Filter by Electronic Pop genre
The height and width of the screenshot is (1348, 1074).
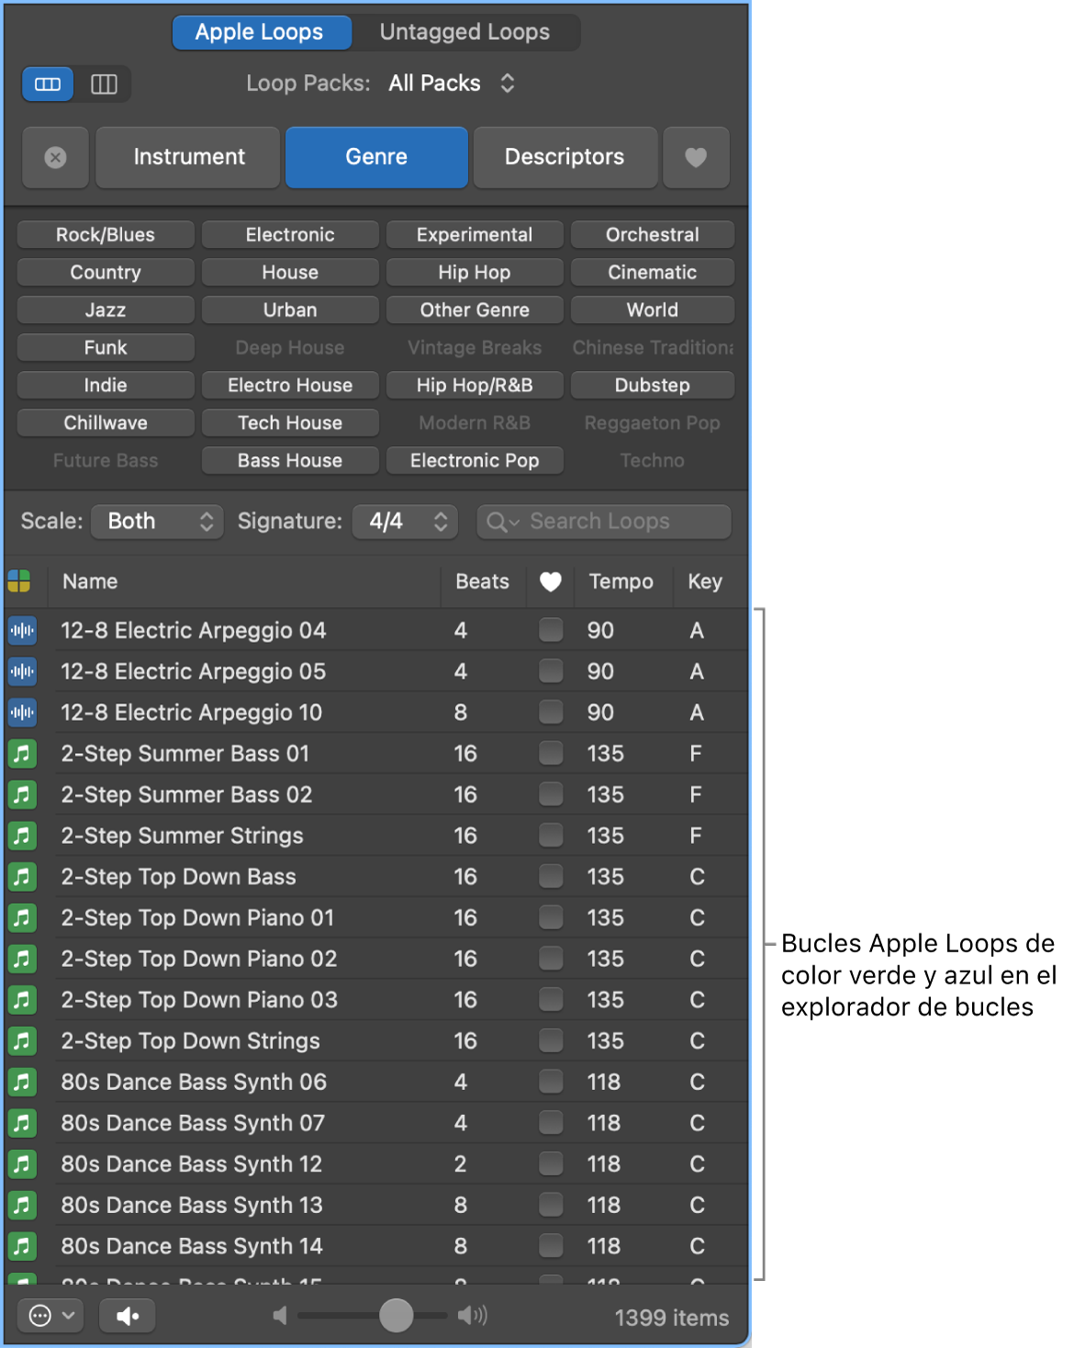(x=475, y=460)
